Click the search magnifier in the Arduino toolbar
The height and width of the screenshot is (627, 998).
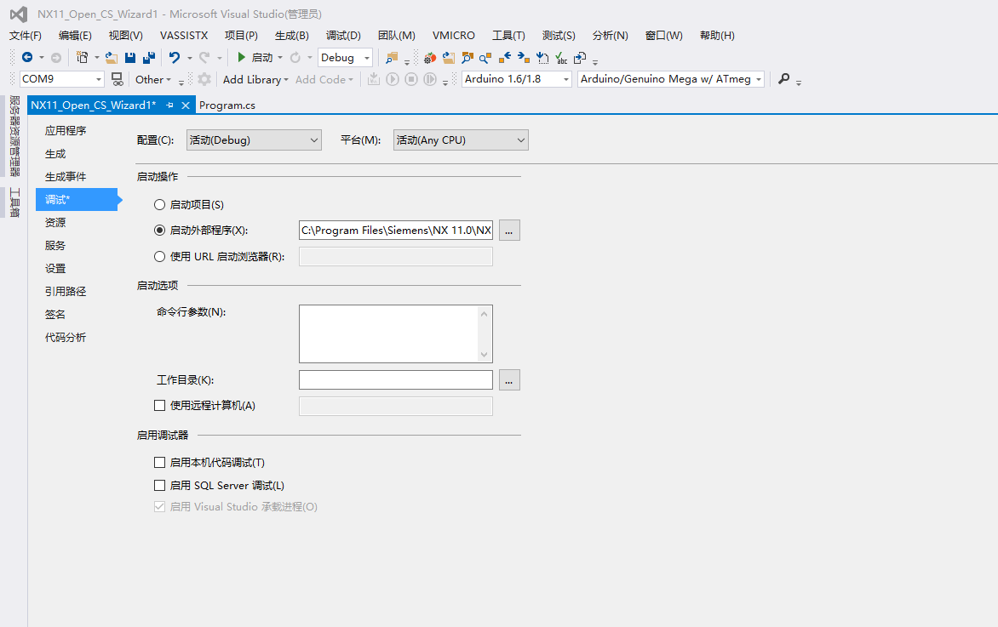pos(784,78)
